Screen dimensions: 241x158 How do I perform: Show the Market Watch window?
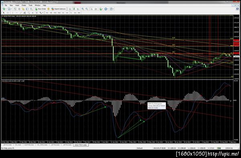point(15,9)
